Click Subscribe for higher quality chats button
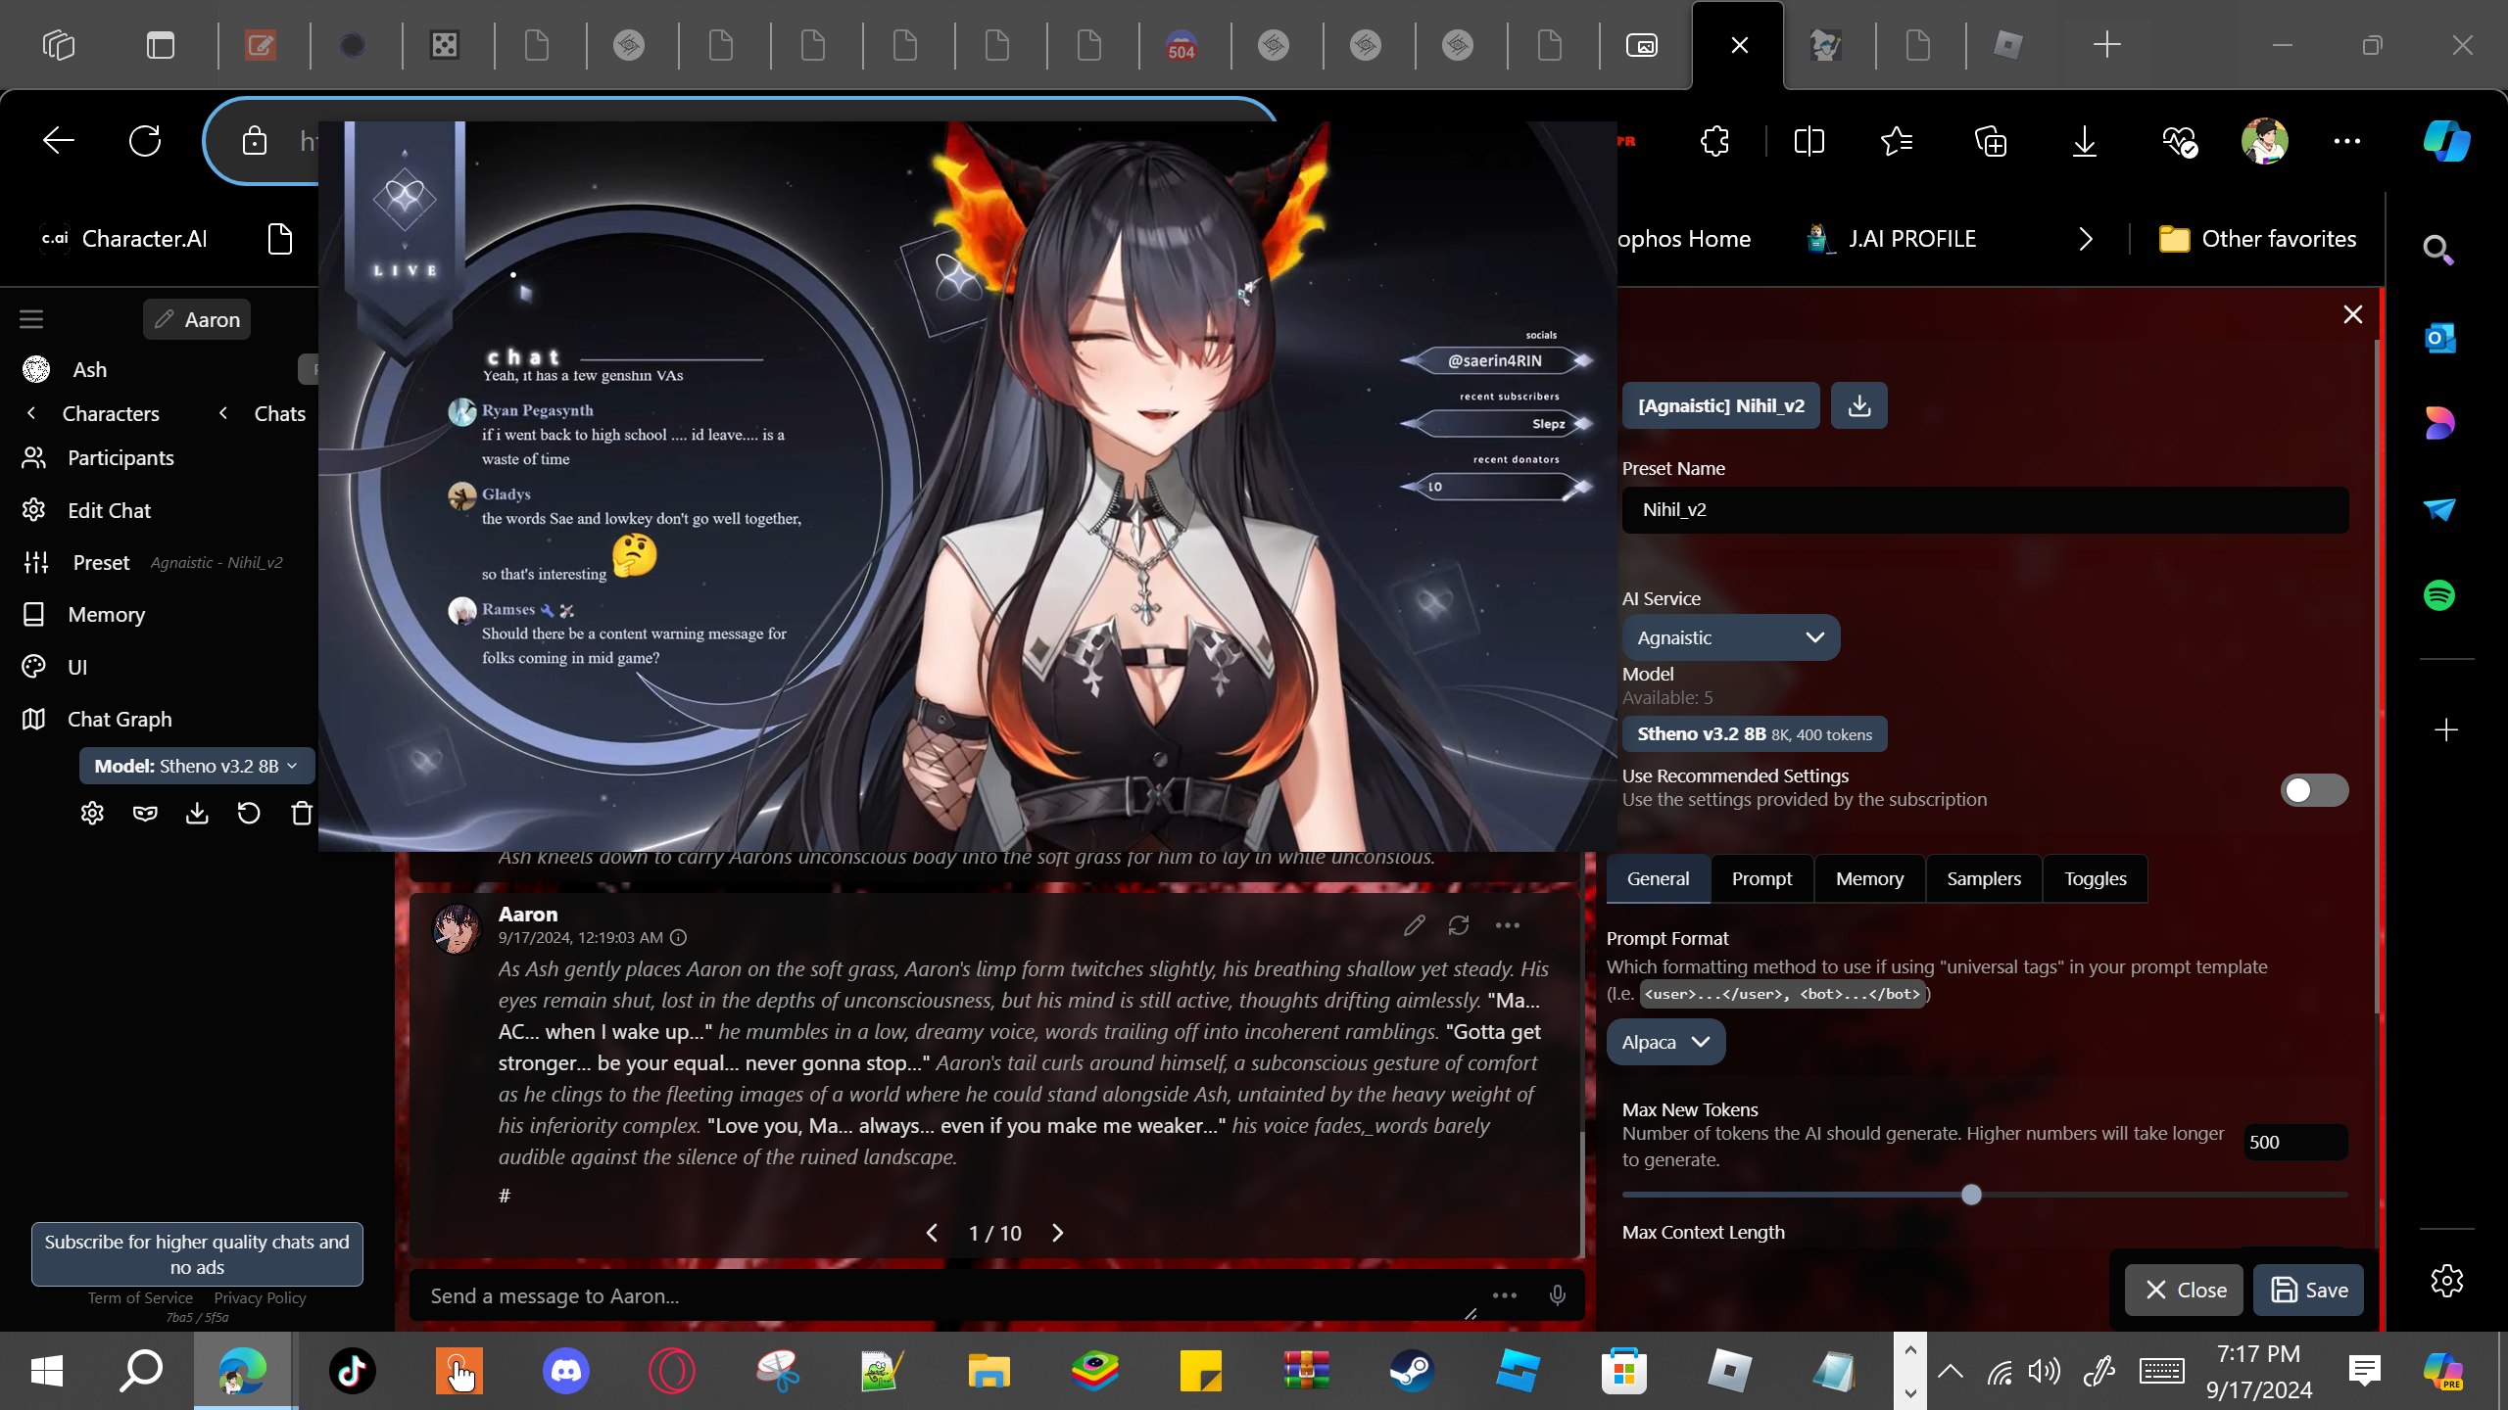The height and width of the screenshot is (1410, 2508). click(x=197, y=1253)
